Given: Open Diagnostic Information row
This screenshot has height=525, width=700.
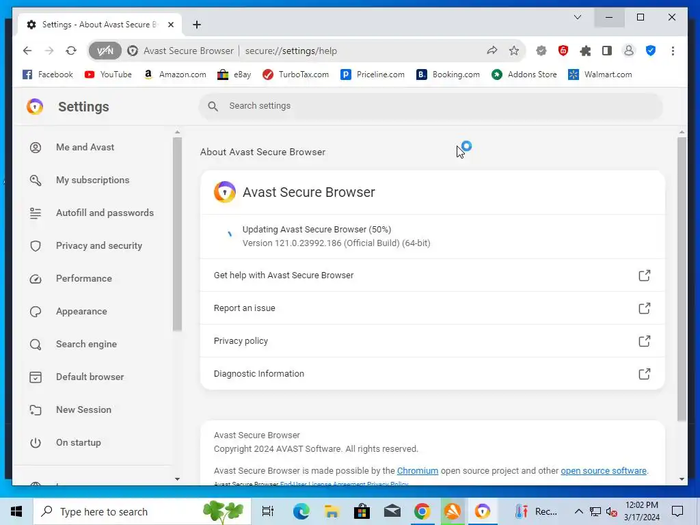Looking at the screenshot, I should point(432,374).
